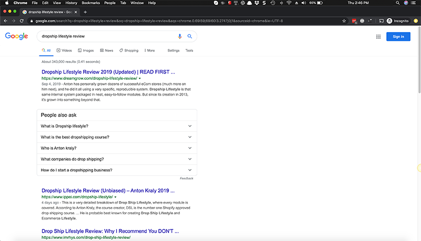421x241 pixels.
Task: Click the dreamgrow.com green URL
Action: [89, 78]
